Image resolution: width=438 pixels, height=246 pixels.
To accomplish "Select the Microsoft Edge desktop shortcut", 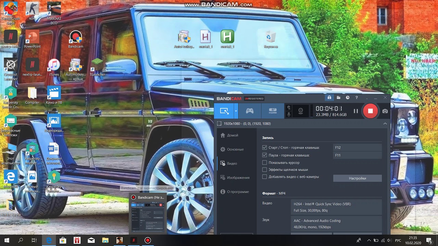I will [x=11, y=182].
